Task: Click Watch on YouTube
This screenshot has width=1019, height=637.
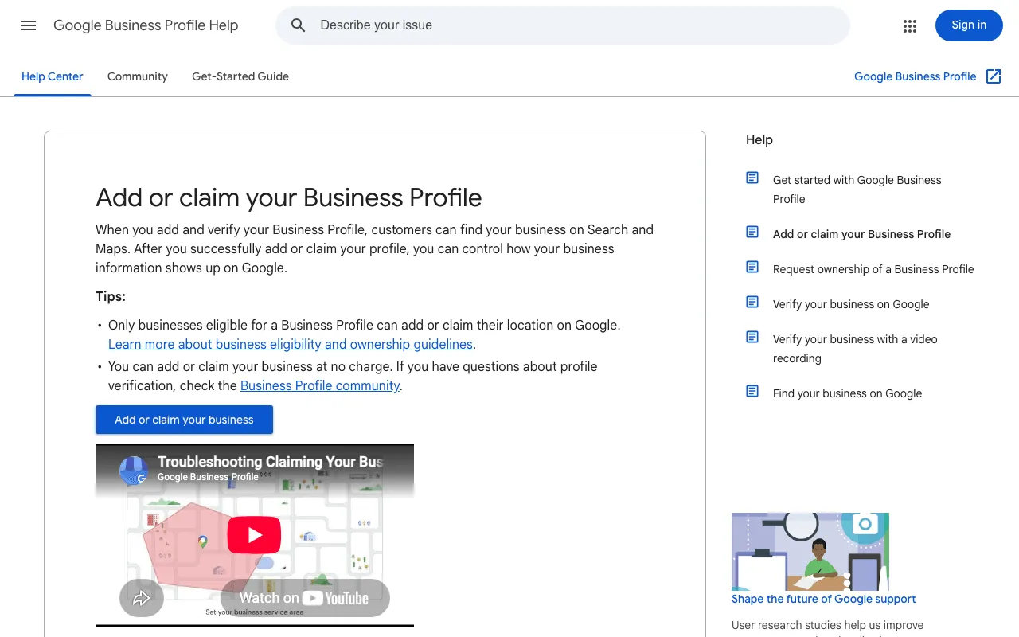Action: point(305,598)
